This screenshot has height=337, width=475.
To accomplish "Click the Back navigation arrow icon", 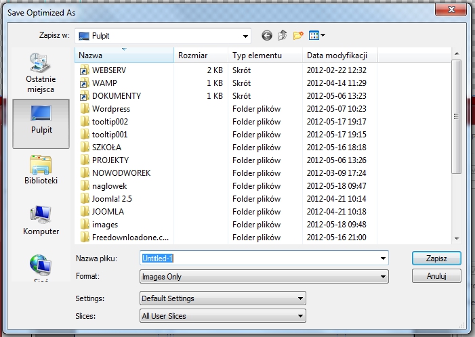I will pos(266,35).
